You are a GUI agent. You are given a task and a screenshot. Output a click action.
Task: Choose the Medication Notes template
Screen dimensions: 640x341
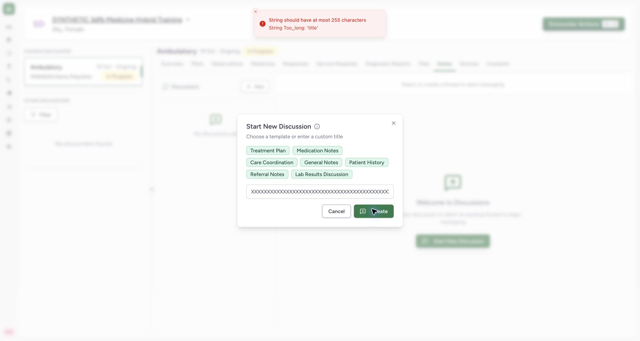317,151
